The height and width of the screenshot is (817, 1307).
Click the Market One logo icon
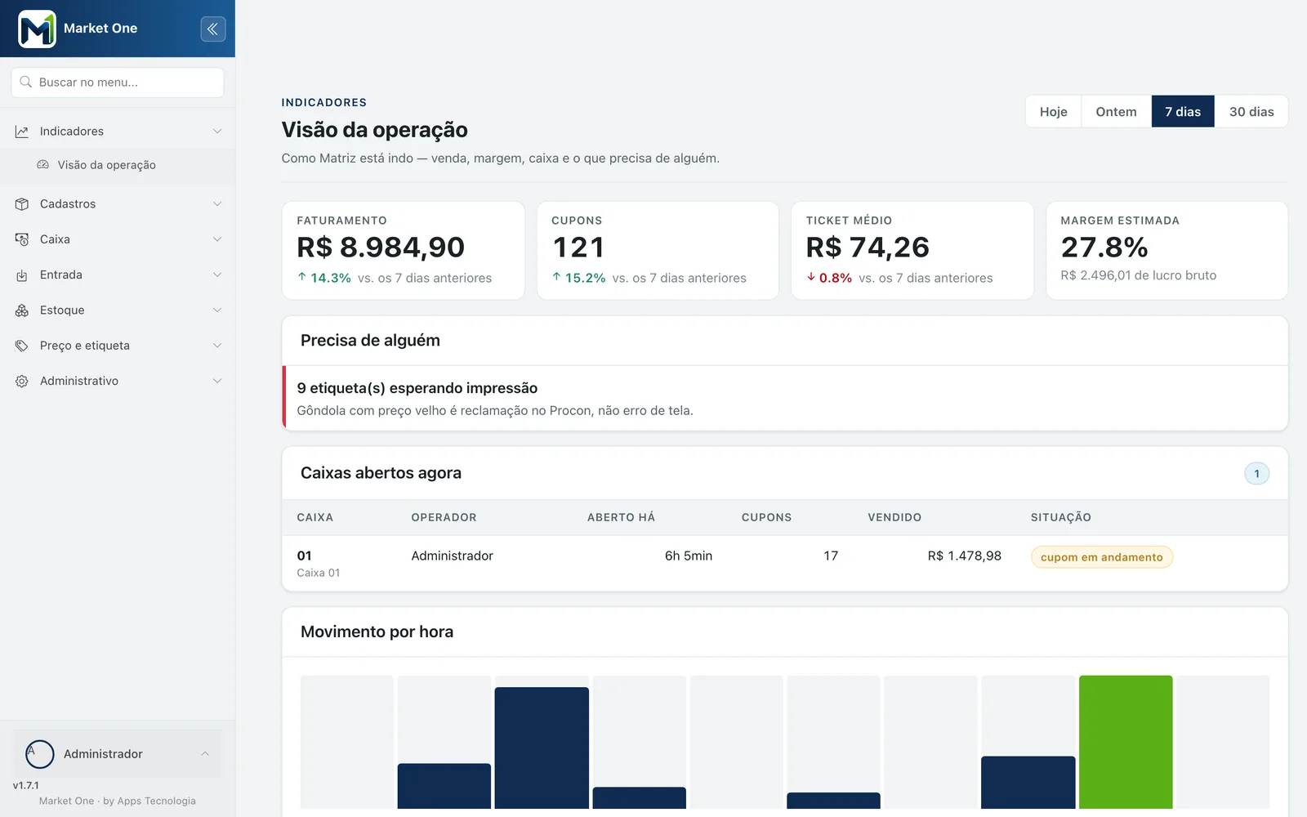(37, 29)
